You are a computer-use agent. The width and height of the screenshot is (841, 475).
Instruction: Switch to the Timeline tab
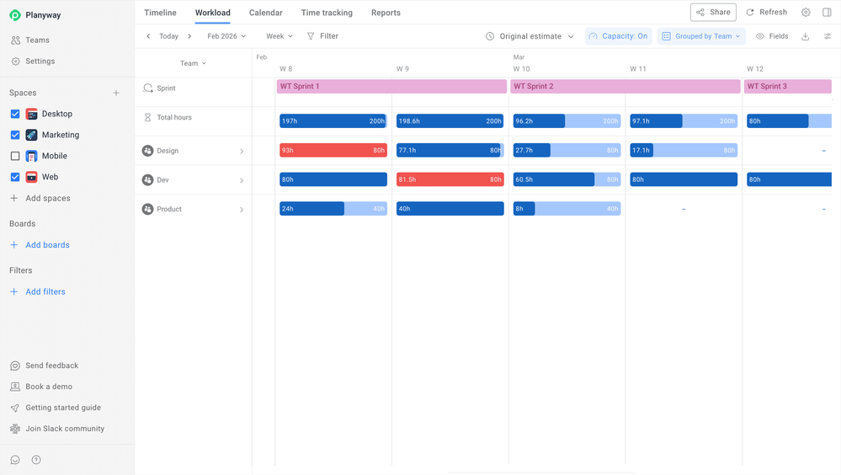tap(160, 13)
